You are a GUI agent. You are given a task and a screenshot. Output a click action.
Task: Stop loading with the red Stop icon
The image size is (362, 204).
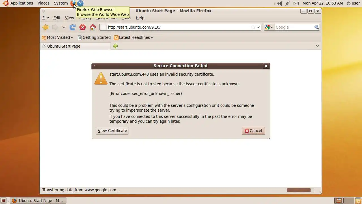pyautogui.click(x=83, y=27)
